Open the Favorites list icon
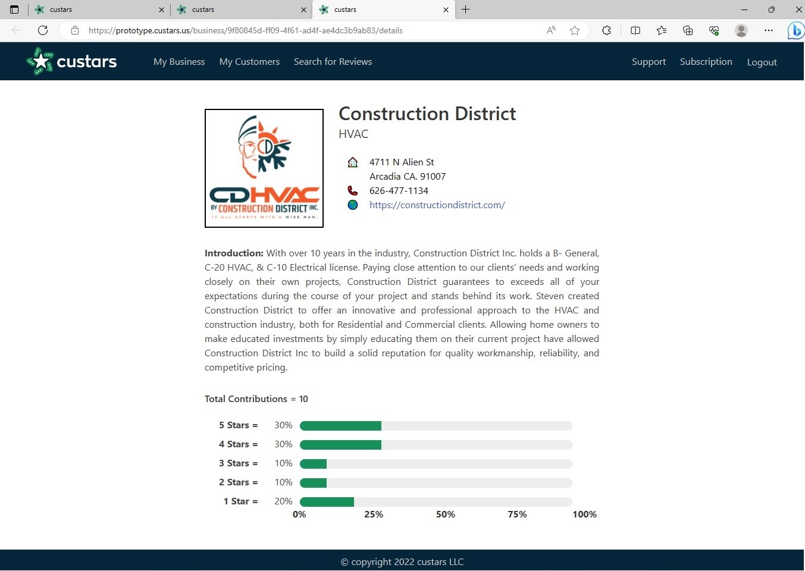805x571 pixels. click(662, 30)
